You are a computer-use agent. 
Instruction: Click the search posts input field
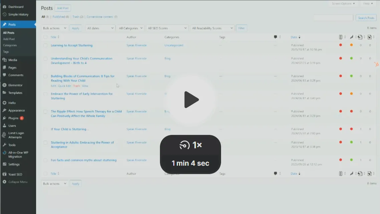[x=333, y=18]
